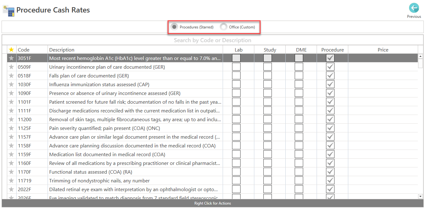Check Study box for 0518F row
The height and width of the screenshot is (208, 425).
coord(267,76)
